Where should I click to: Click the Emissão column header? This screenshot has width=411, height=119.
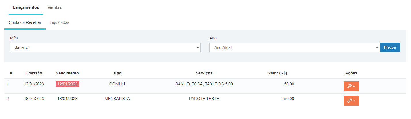pyautogui.click(x=34, y=73)
